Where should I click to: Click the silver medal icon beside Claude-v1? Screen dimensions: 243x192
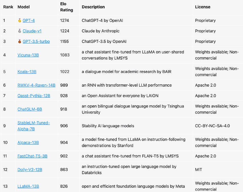[x=20, y=31]
